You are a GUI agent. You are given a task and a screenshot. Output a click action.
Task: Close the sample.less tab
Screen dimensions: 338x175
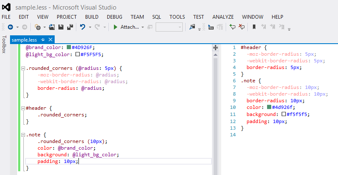[50, 39]
